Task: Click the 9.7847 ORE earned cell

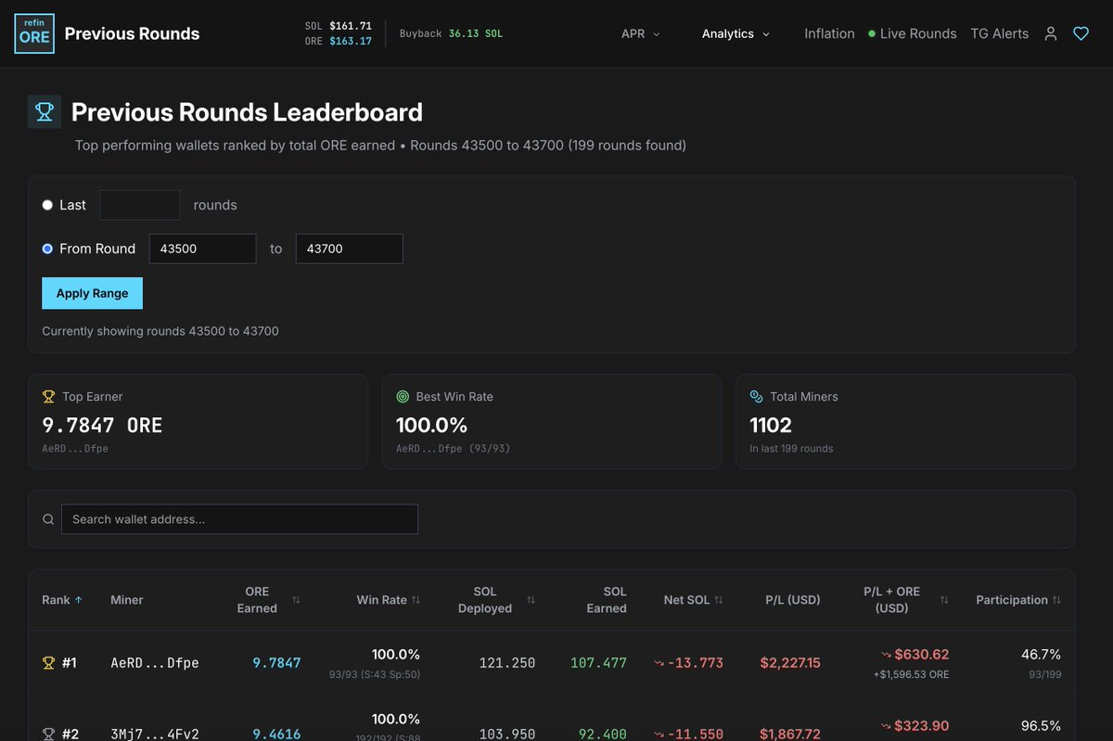Action: 277,663
